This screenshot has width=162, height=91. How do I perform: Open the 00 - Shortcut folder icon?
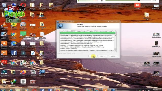[x=42, y=15]
